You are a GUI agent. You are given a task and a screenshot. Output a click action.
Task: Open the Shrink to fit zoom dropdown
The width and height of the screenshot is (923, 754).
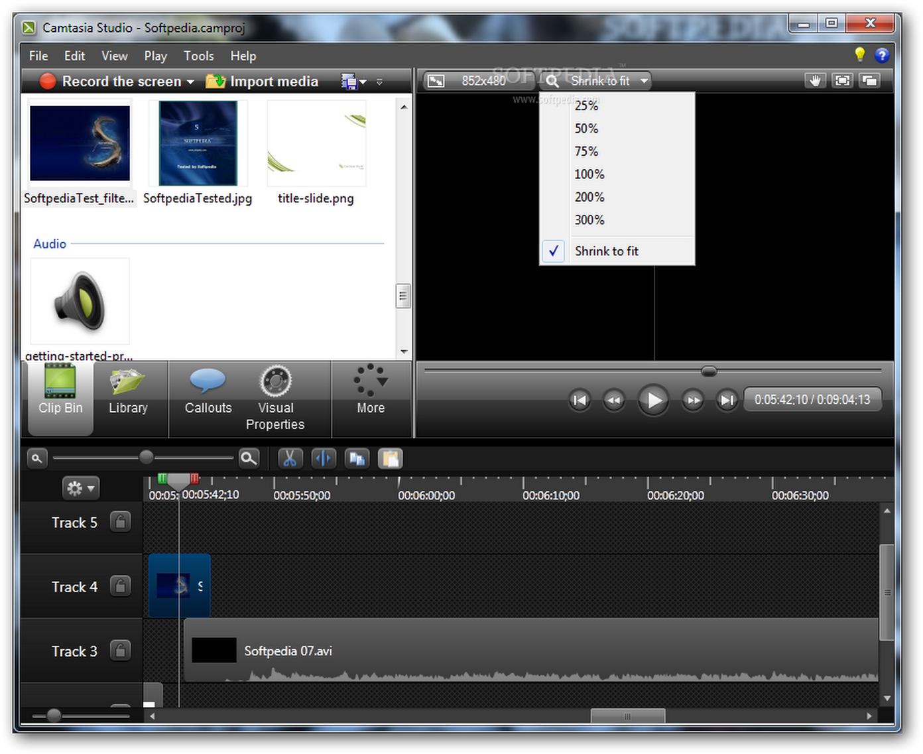595,80
